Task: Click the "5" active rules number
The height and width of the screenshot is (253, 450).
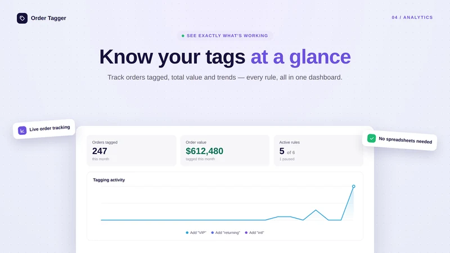Action: [282, 151]
